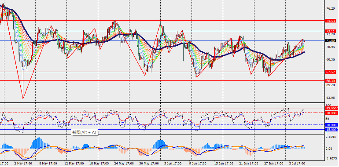Click the 76.20 price axis value
This screenshot has width=339, height=167.
click(x=331, y=9)
